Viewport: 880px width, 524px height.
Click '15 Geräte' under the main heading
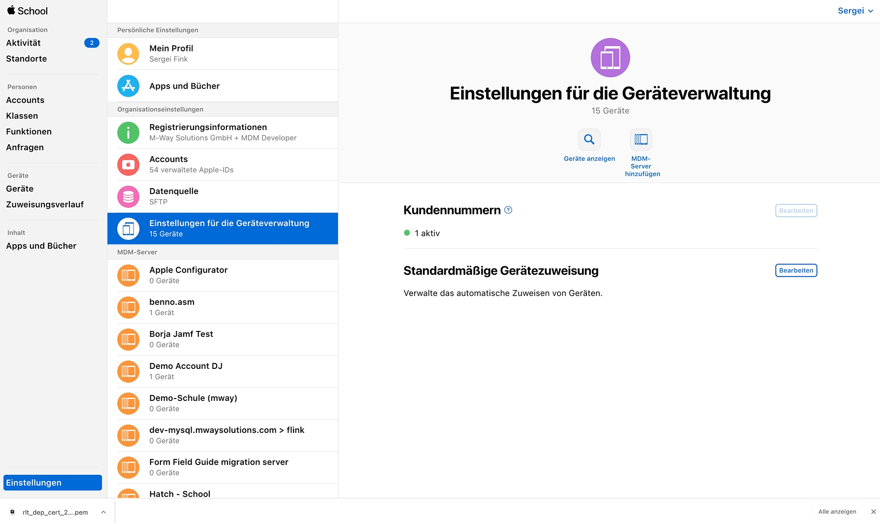click(x=610, y=111)
